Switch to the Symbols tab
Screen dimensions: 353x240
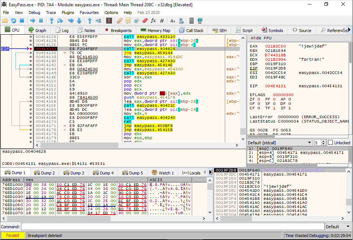tap(272, 30)
